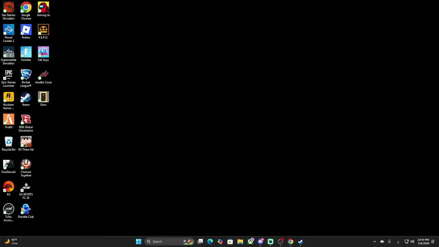Select the EA SPORTS FC 26 icon
Screen dimensions: 439x247
point(26,190)
